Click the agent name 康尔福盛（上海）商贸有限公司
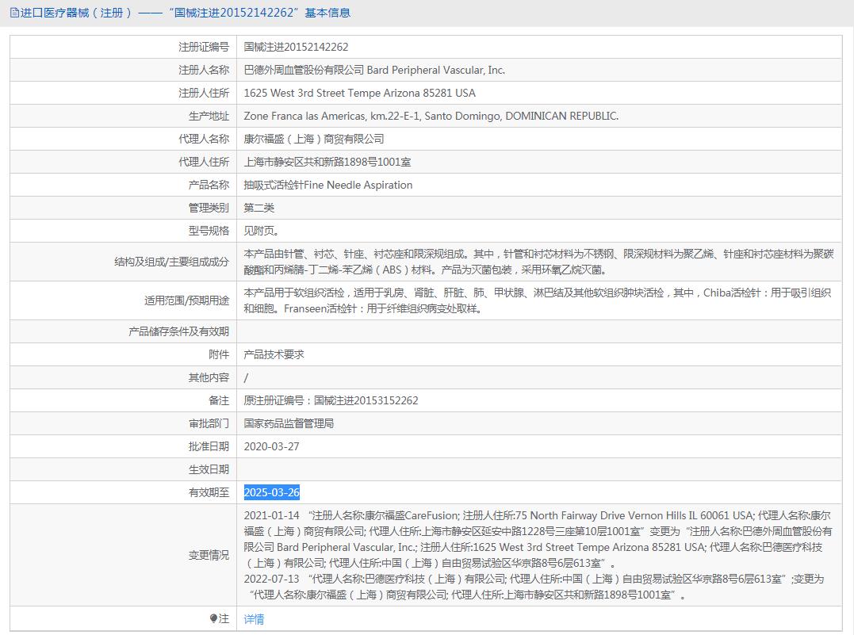The image size is (854, 635). pos(314,139)
